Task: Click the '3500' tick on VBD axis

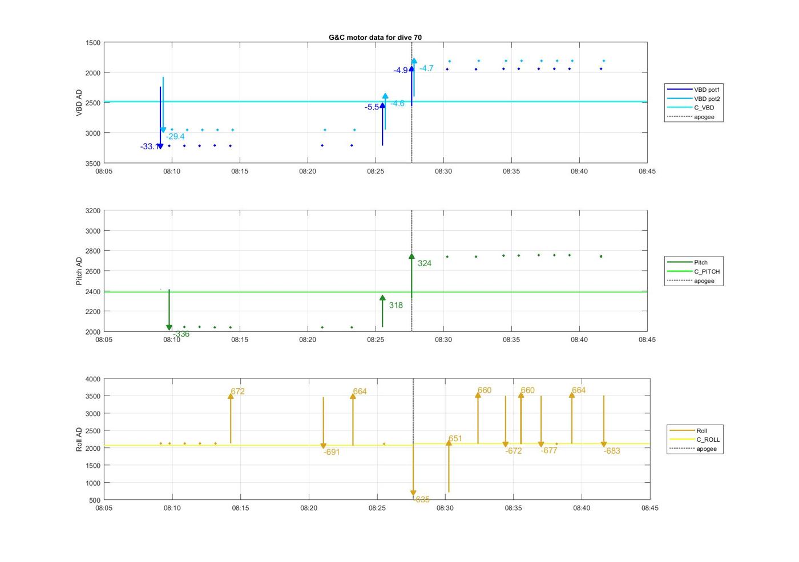Action: [x=93, y=164]
